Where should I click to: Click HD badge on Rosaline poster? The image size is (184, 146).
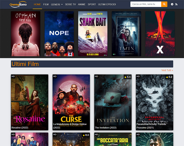(13, 76)
